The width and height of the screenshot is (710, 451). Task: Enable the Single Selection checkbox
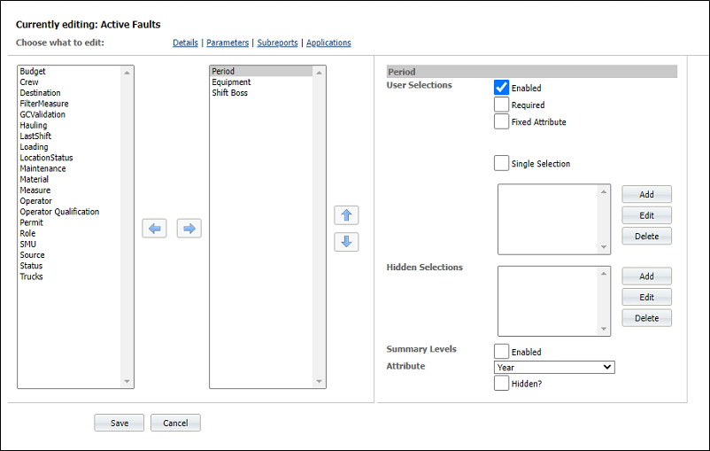[501, 163]
